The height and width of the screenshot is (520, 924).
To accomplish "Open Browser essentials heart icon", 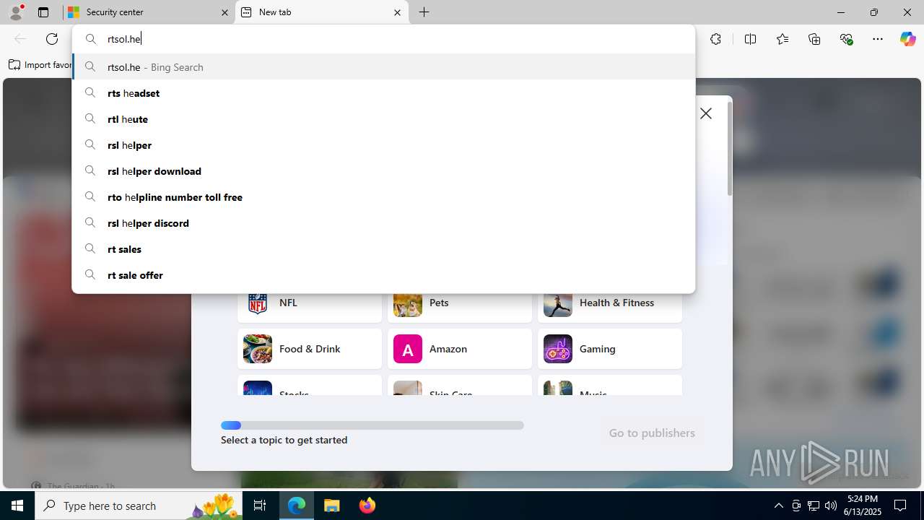I will click(x=847, y=39).
